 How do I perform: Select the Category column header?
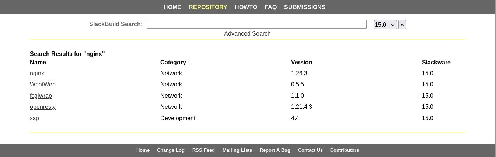[x=173, y=62]
